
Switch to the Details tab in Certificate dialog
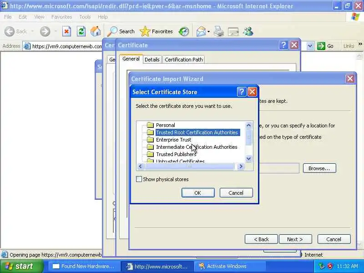click(152, 60)
